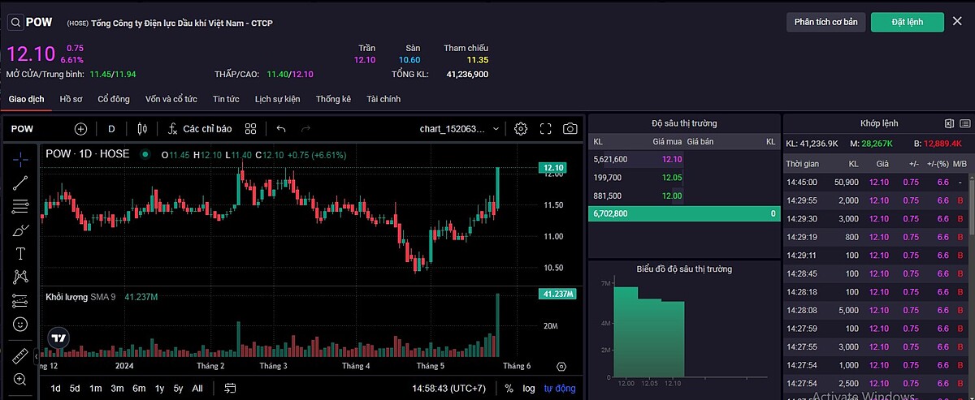Select the 6m time range
The image size is (975, 400).
pyautogui.click(x=139, y=389)
